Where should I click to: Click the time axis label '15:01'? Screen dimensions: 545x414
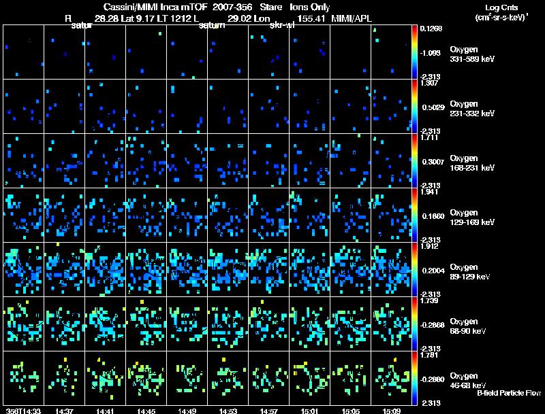(x=310, y=411)
